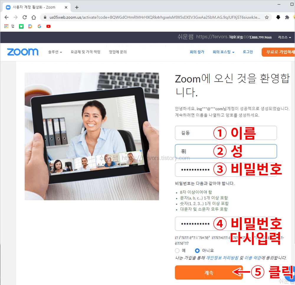Open a new browser tab

(77, 7)
